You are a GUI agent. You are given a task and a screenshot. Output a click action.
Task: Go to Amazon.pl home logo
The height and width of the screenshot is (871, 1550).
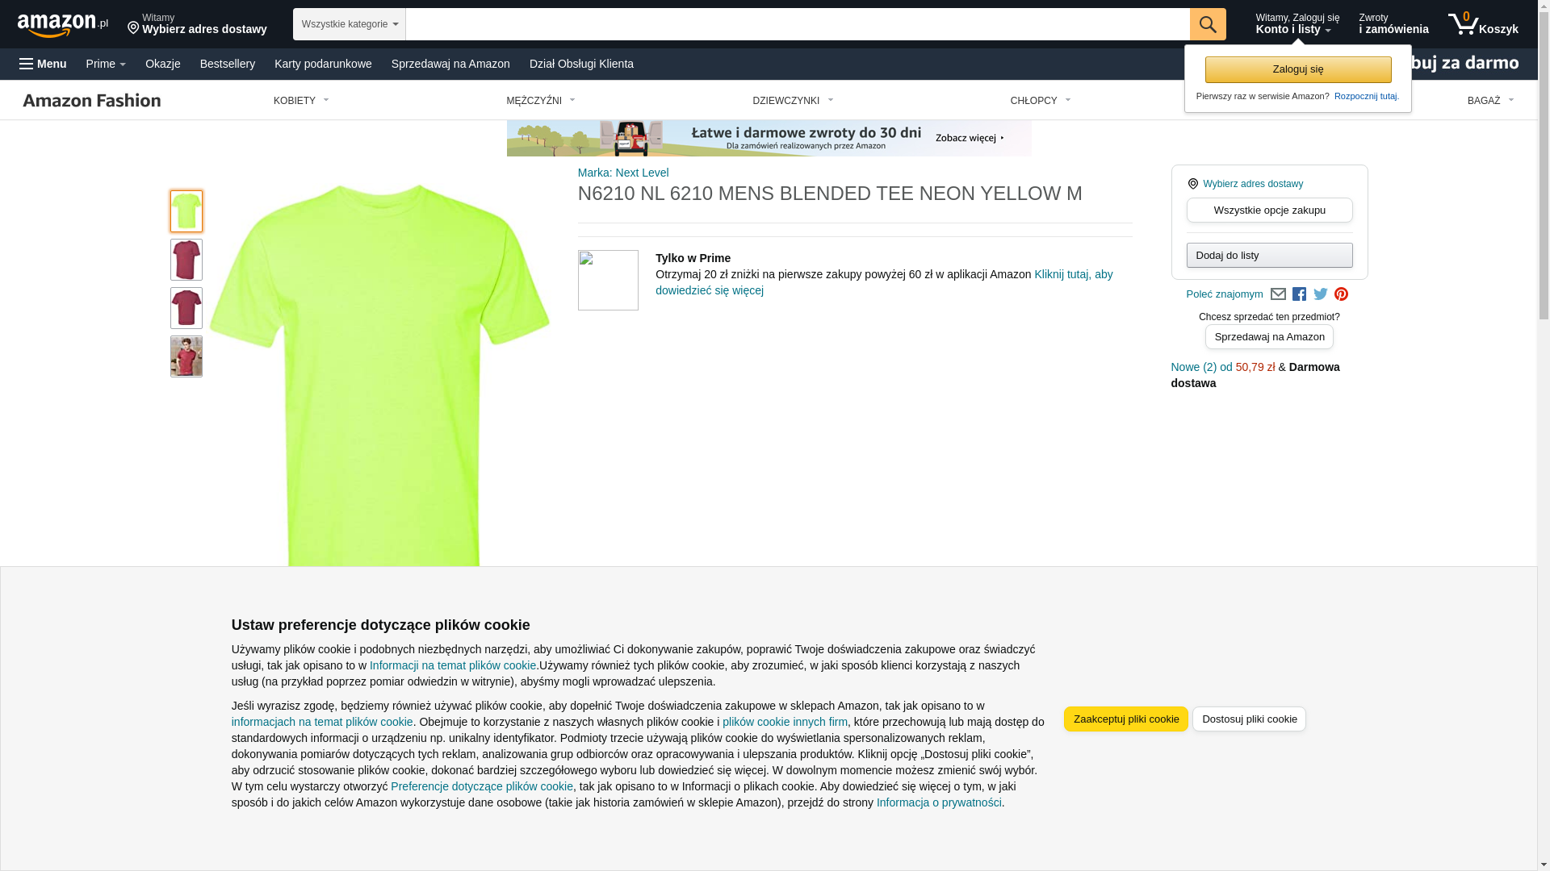(x=63, y=25)
